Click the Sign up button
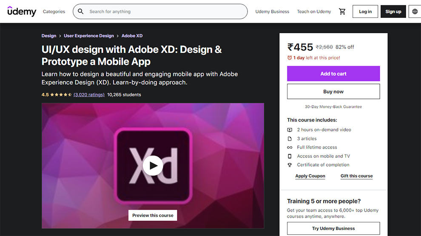The height and width of the screenshot is (236, 421). point(393,12)
